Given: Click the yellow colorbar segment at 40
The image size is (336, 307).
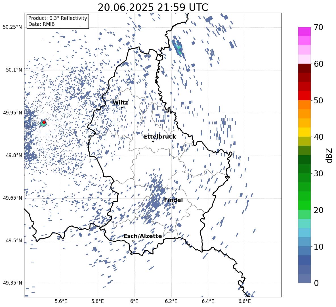Looking at the screenshot, I should (x=304, y=132).
